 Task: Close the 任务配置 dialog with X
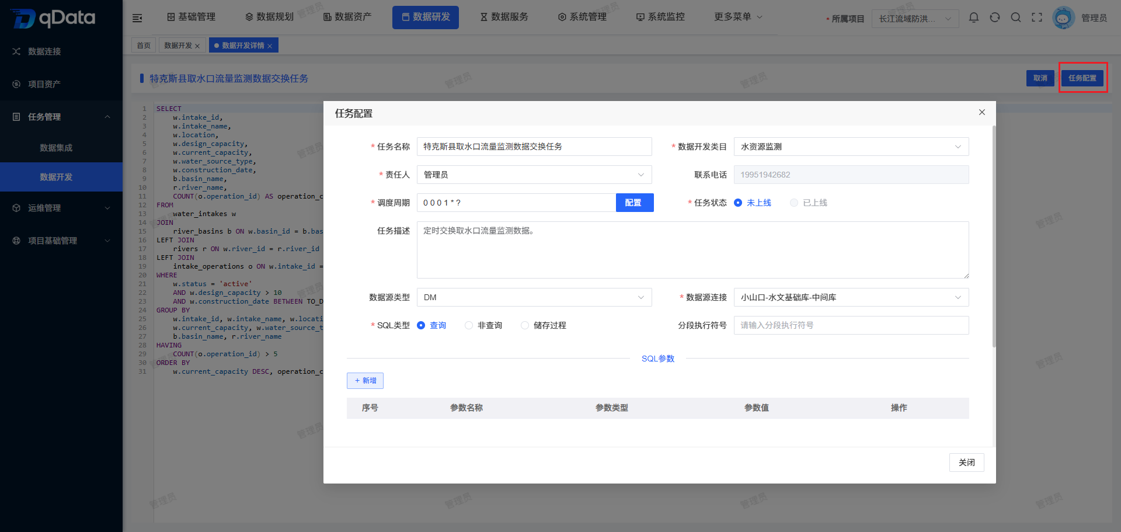click(982, 112)
